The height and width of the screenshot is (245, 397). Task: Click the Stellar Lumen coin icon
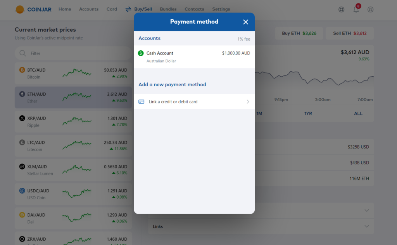[x=22, y=166]
